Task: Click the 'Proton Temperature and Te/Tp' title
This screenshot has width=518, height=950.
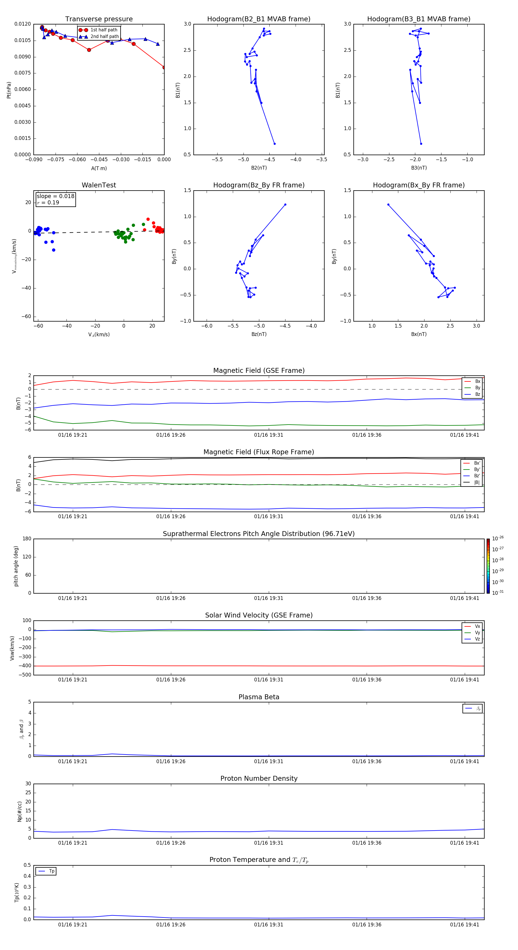Action: [x=259, y=860]
